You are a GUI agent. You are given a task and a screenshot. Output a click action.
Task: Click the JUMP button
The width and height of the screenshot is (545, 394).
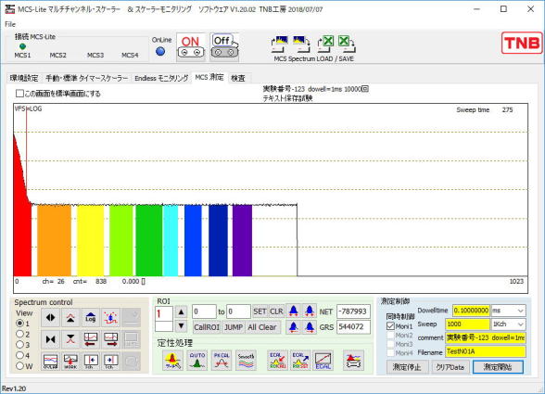pos(234,327)
